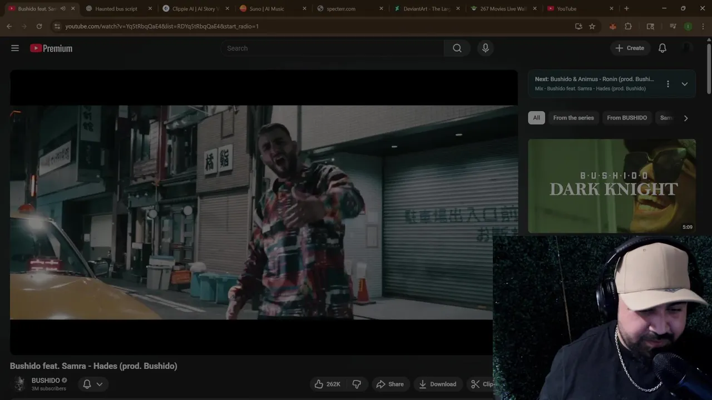Viewport: 712px width, 400px height.
Task: Open the browser extensions puzzle icon
Action: (628, 26)
